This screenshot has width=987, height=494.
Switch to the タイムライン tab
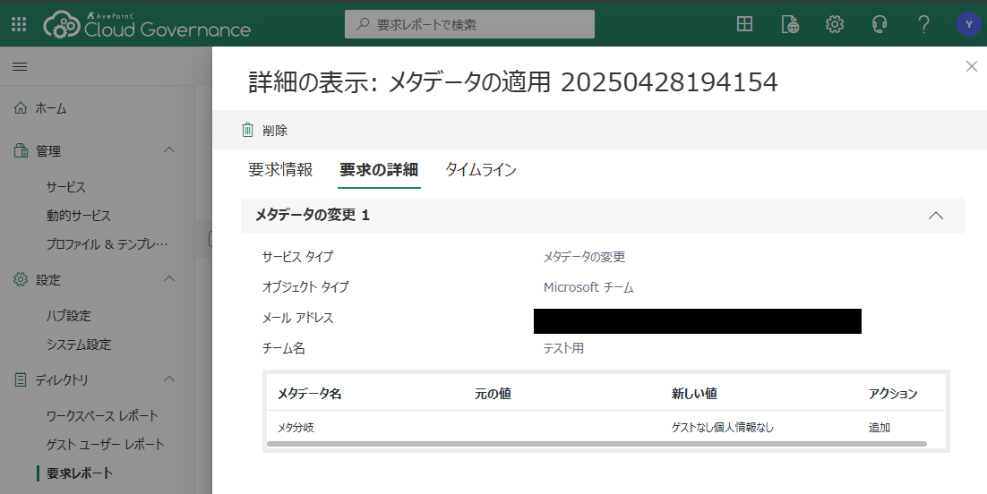coord(481,170)
